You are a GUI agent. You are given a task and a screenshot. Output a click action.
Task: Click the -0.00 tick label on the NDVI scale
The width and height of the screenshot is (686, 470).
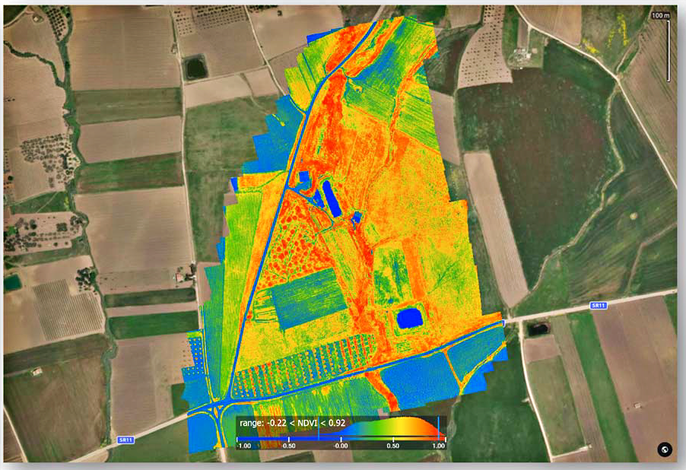coord(341,446)
